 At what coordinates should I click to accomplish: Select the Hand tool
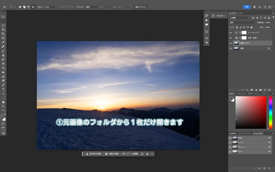(x=3, y=102)
